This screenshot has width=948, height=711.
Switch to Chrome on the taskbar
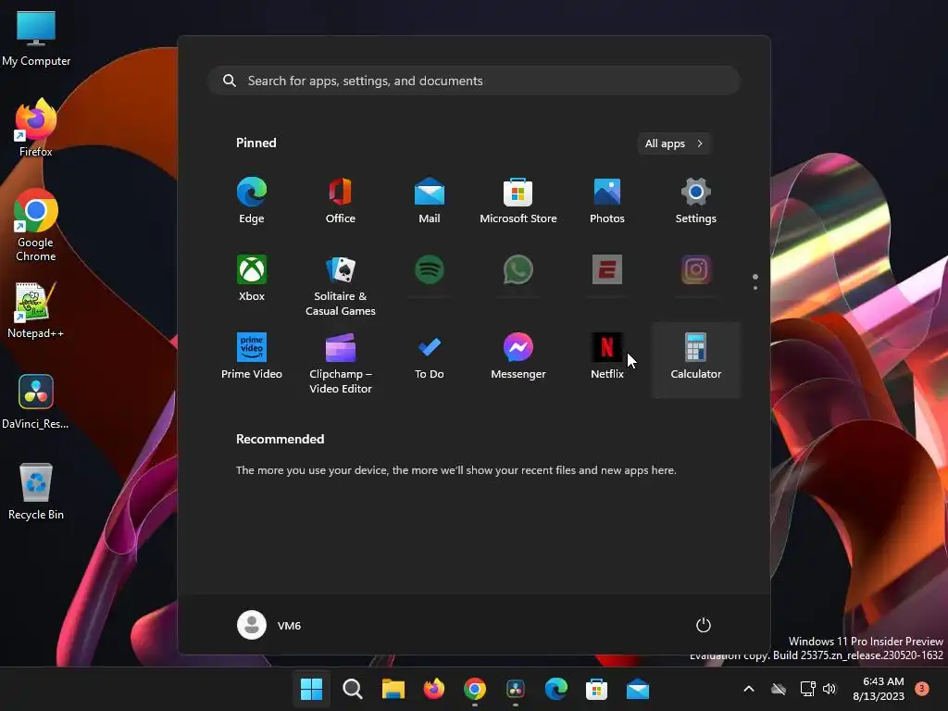pyautogui.click(x=475, y=689)
